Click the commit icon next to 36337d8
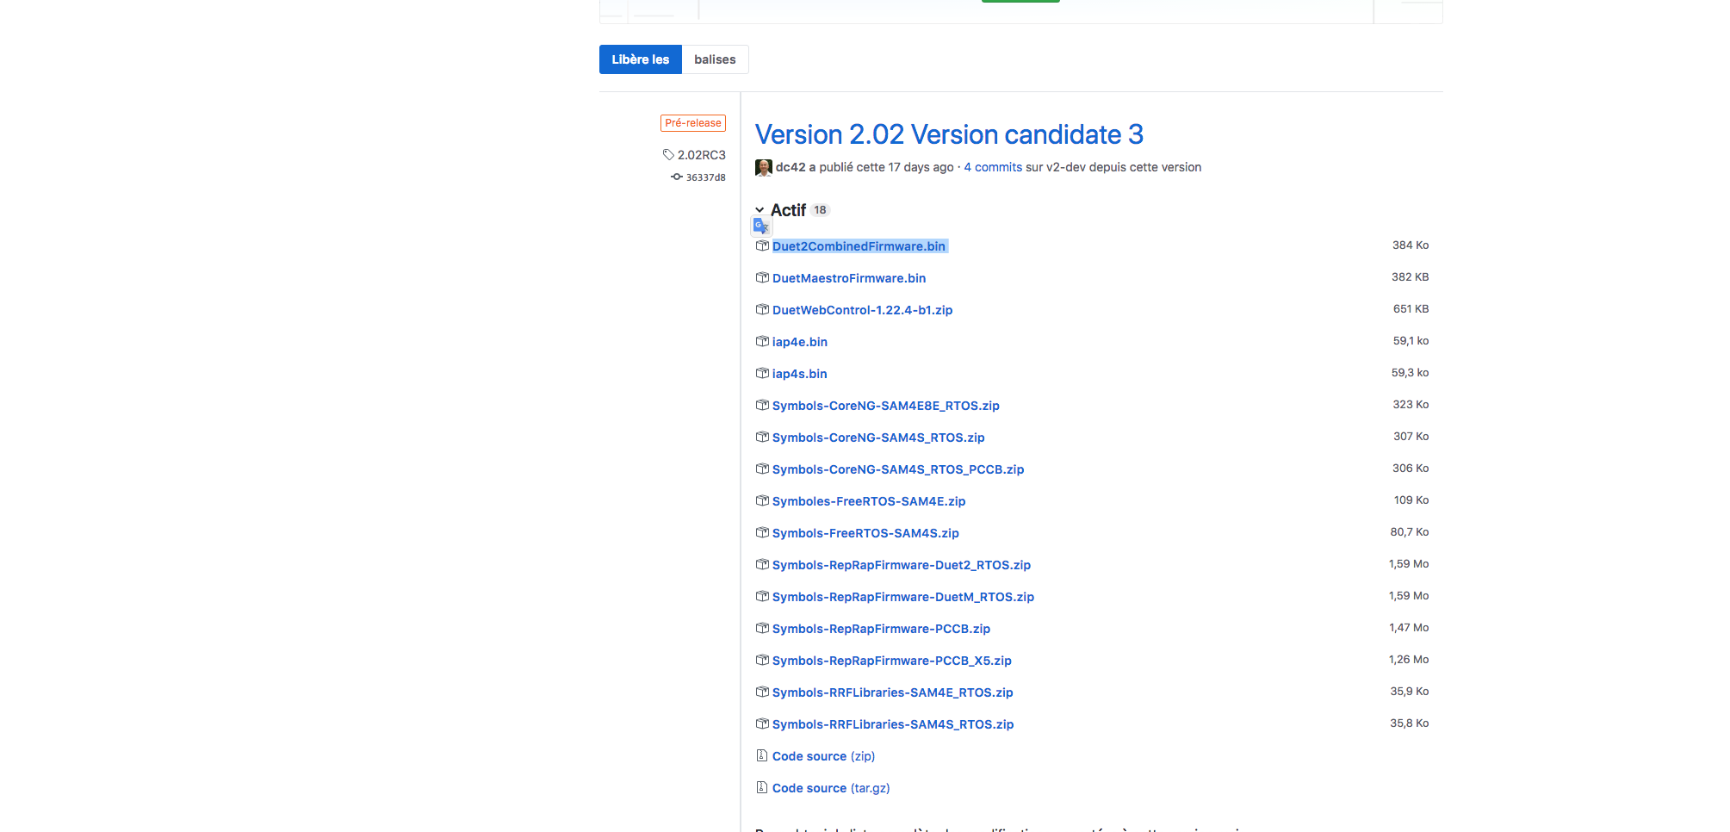 click(x=677, y=177)
